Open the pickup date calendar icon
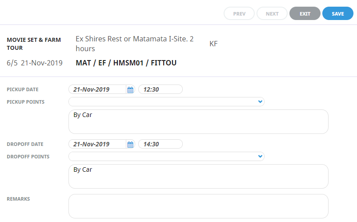This screenshot has width=357, height=222. (130, 89)
